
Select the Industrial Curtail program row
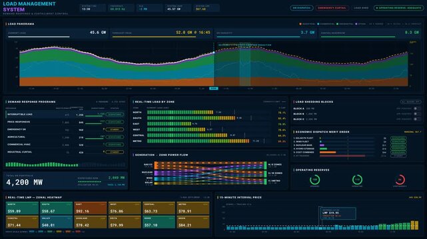pos(65,152)
